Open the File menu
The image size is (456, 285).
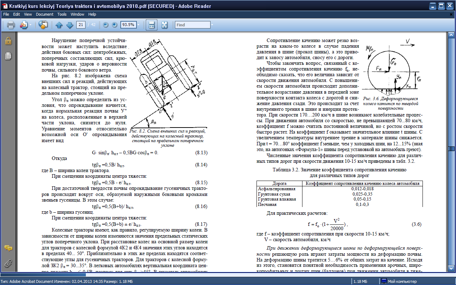click(6, 14)
